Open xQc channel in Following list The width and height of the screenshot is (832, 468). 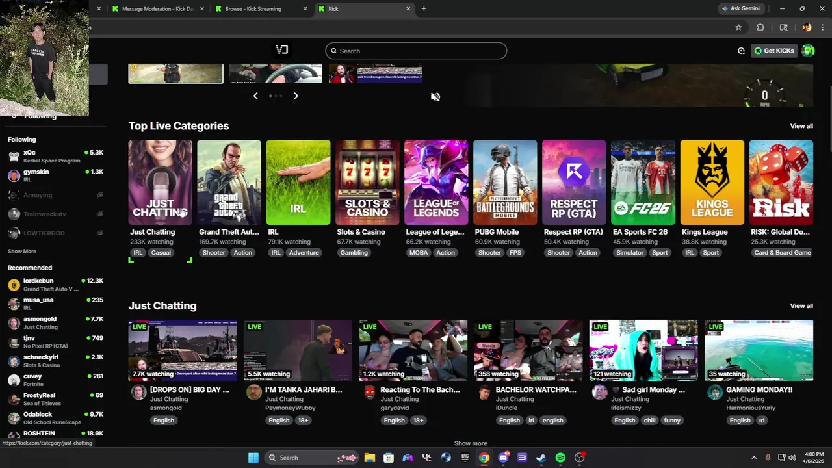pyautogui.click(x=55, y=156)
